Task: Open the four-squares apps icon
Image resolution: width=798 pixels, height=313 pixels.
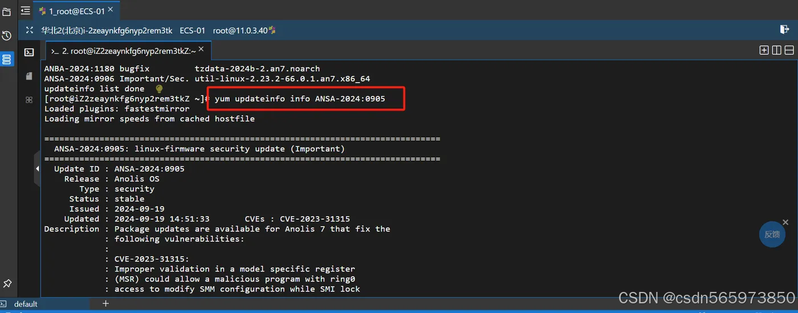Action: tap(29, 100)
